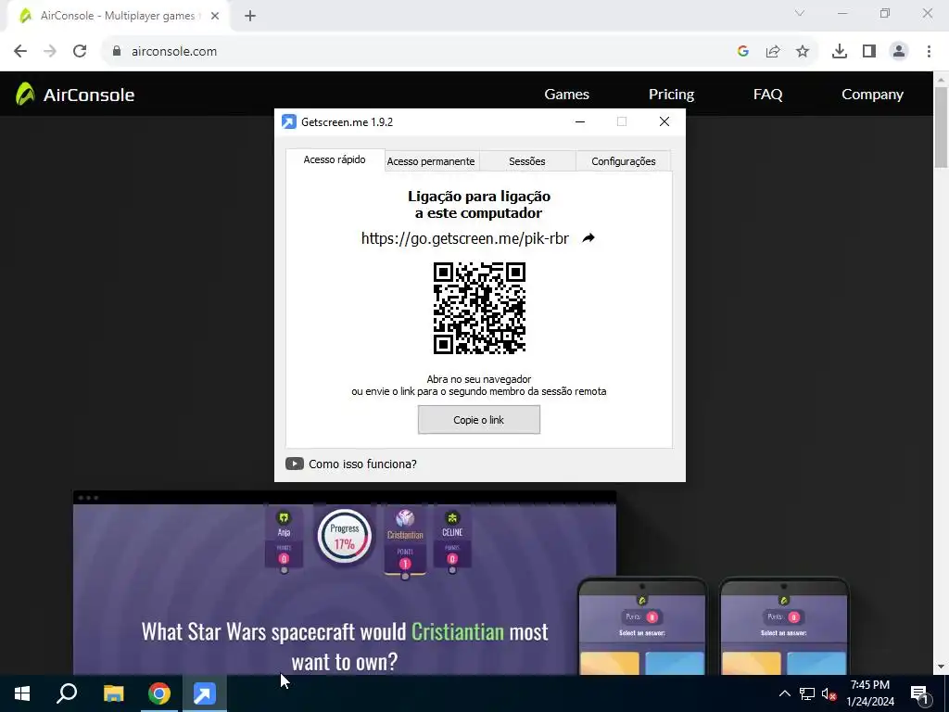The width and height of the screenshot is (949, 712).
Task: Click the page vertical scrollbar thumb
Action: pos(942,127)
